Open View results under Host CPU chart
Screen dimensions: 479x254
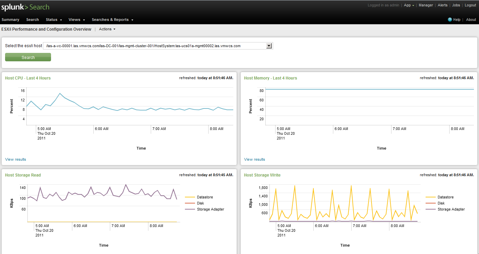pyautogui.click(x=16, y=159)
